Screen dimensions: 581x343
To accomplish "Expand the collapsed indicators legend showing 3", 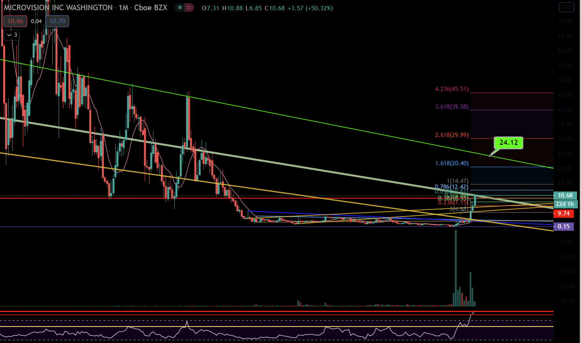I will click(x=12, y=35).
